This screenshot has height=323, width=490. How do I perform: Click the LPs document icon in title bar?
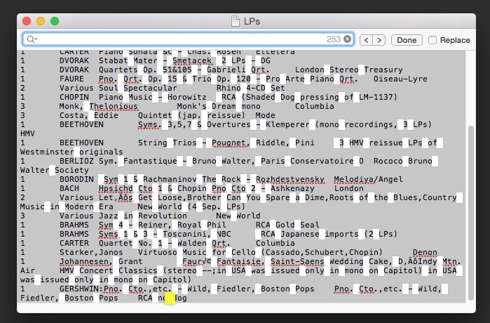[236, 21]
